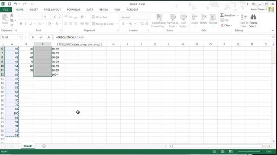
Task: Click the vertical scrollbar down arrow
Action: 274,142
